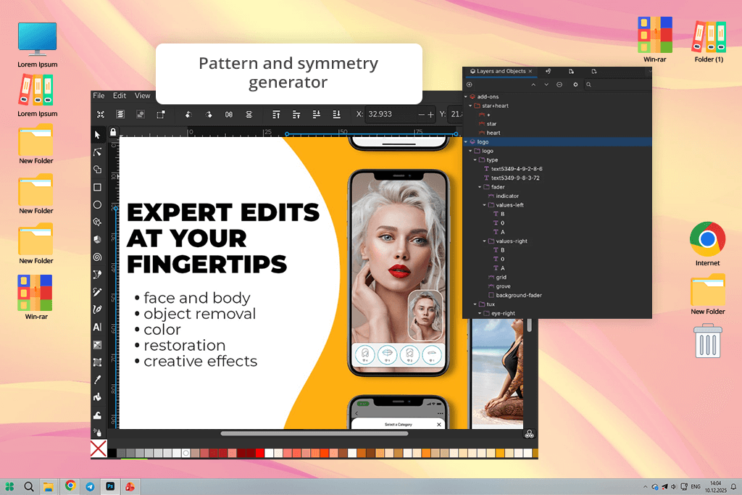Screen dimensions: 742x495
Task: Select the Mesh gradient tool
Action: [x=98, y=362]
